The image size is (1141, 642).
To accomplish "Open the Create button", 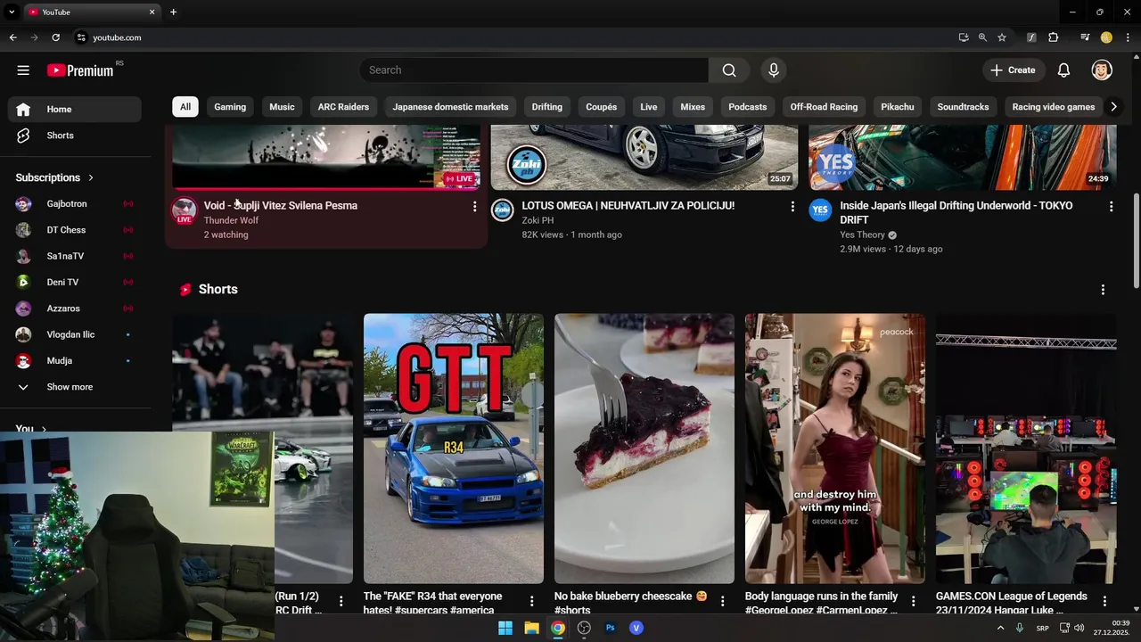I will click(1013, 70).
